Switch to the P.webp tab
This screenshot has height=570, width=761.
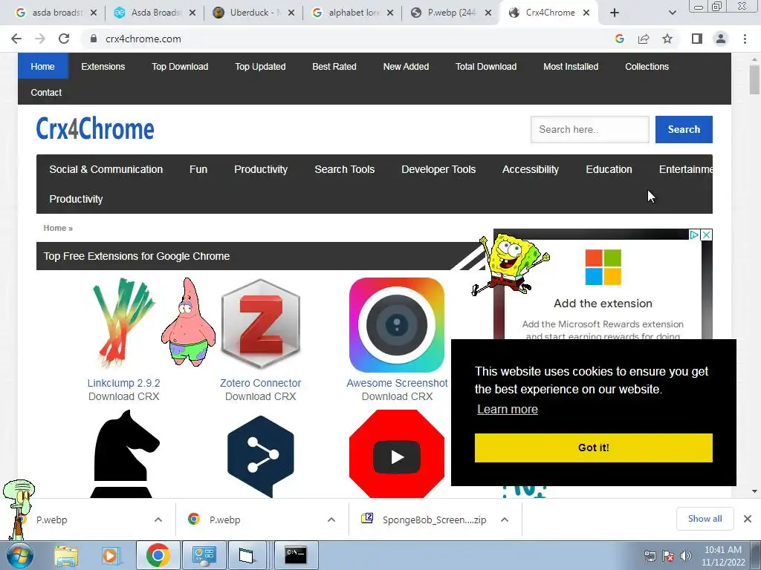pyautogui.click(x=450, y=13)
